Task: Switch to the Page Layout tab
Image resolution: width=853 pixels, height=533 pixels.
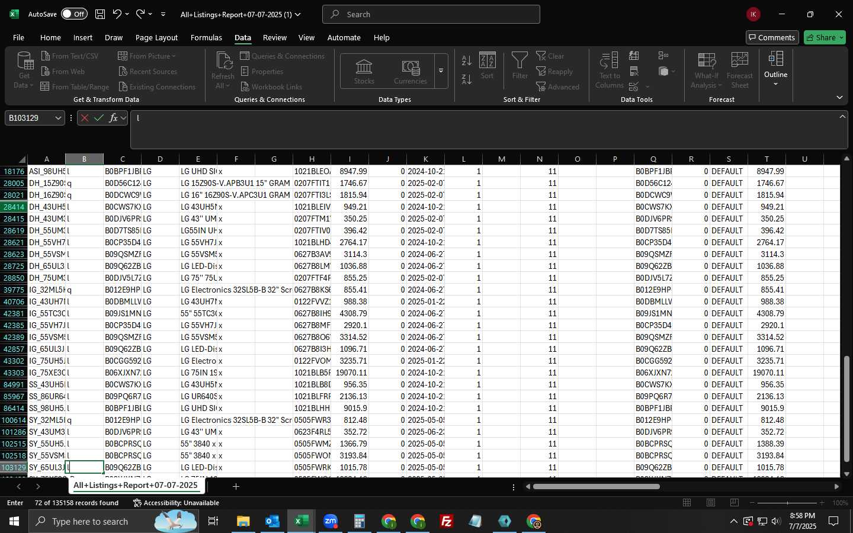Action: [156, 37]
